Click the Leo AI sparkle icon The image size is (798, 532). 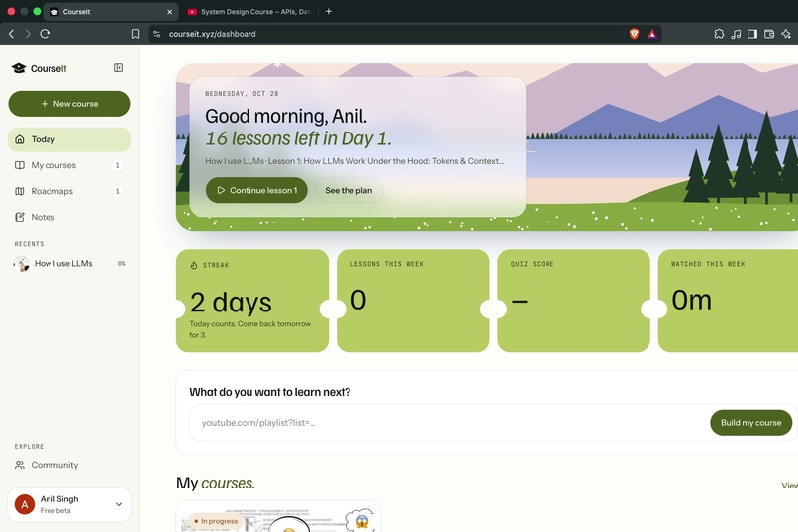786,34
